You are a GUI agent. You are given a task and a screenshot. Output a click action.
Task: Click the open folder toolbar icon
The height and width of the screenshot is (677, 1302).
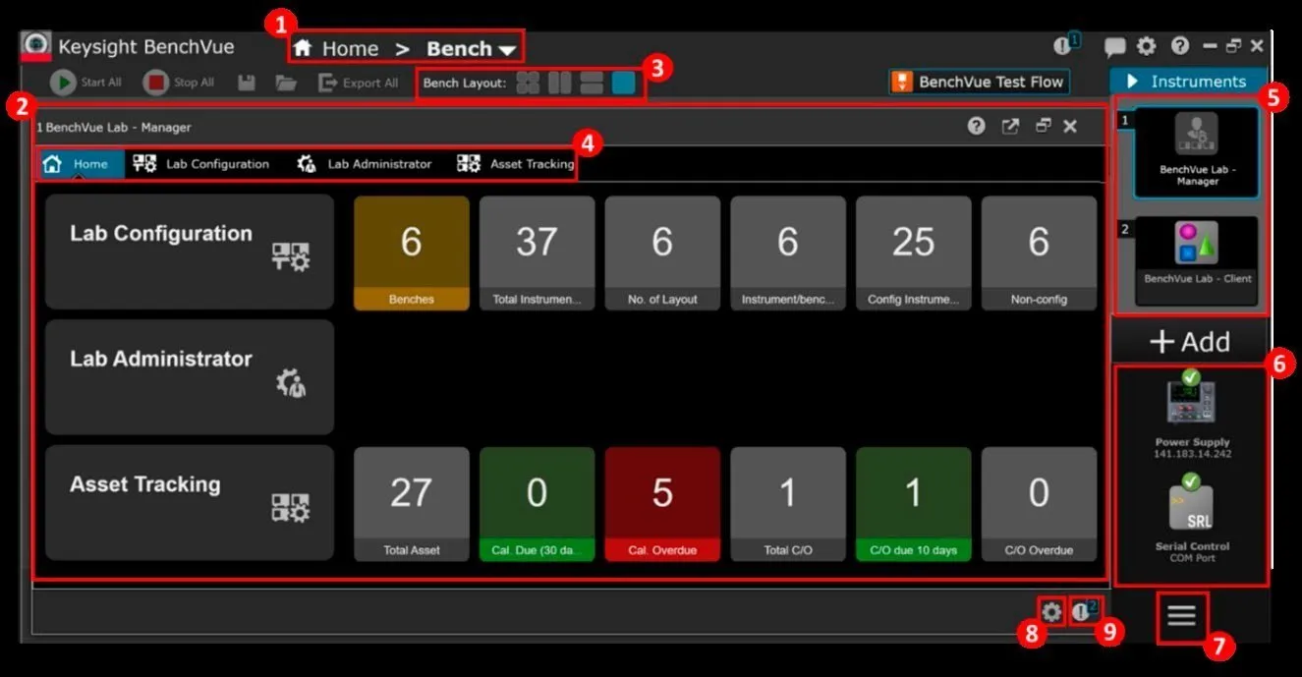click(286, 83)
